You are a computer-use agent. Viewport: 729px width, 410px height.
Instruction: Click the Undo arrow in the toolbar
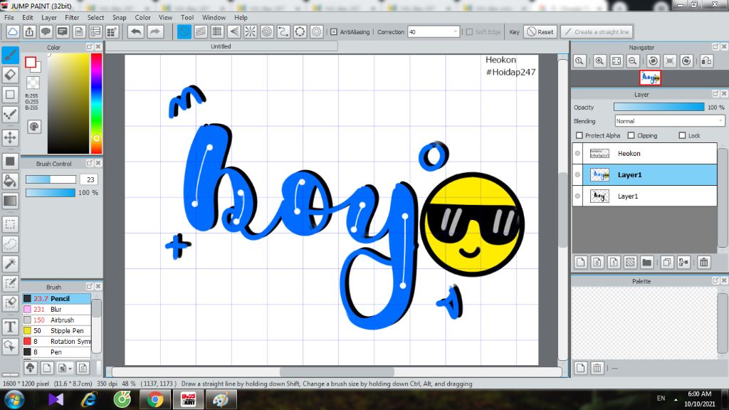click(136, 31)
